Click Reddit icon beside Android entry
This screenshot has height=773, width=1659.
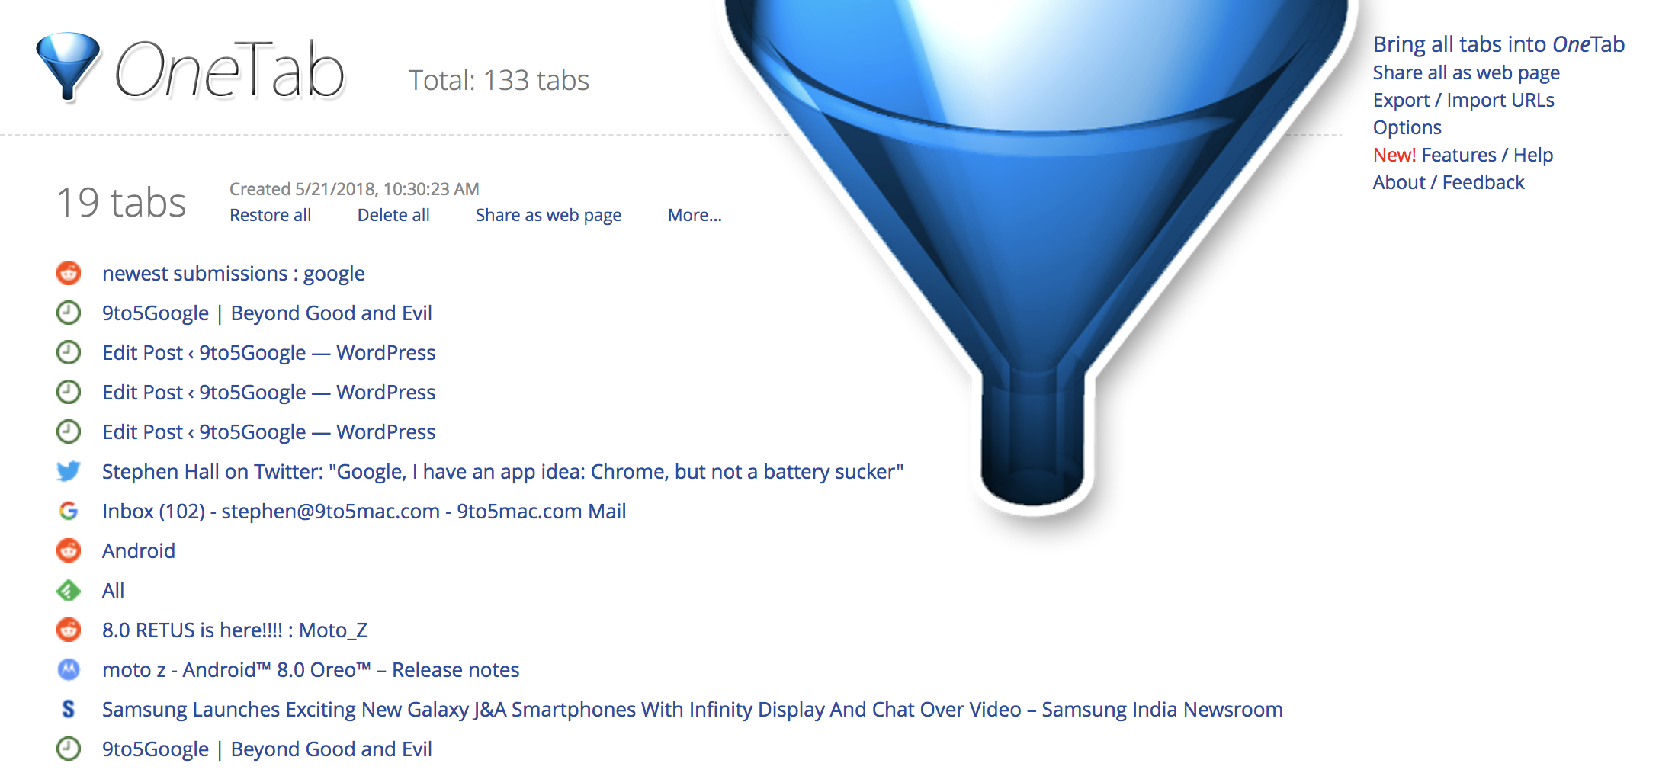pyautogui.click(x=69, y=550)
